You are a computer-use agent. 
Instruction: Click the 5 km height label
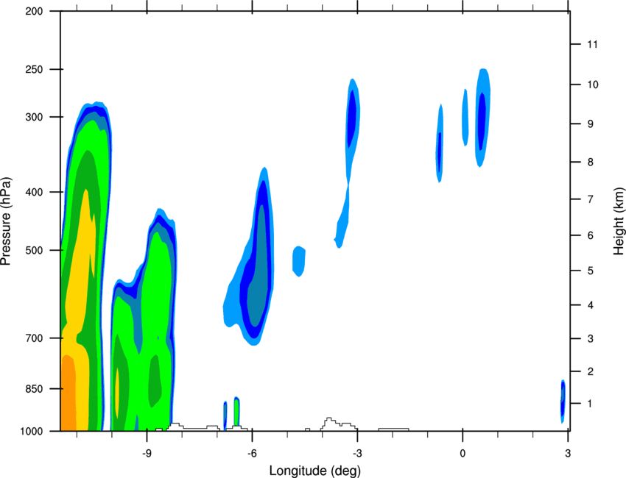[x=591, y=271]
